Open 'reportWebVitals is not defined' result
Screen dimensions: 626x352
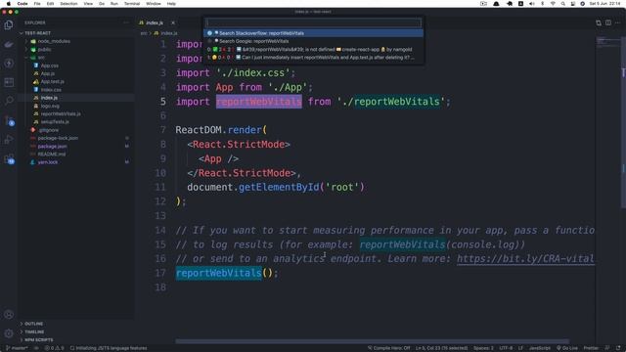pyautogui.click(x=313, y=50)
